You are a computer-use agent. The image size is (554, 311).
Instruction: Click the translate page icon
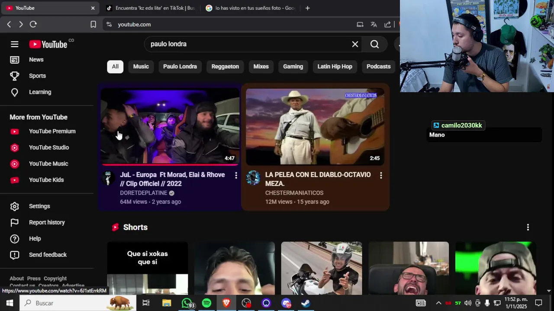(x=374, y=25)
